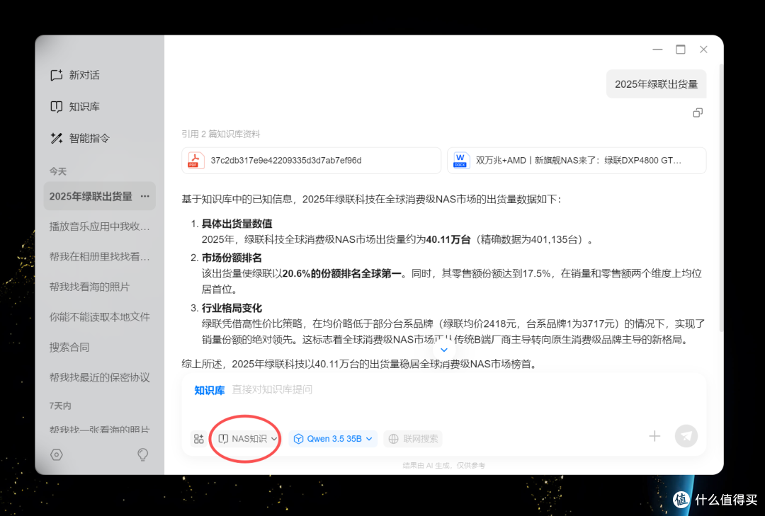Expand the Qwen 3.5 35B model dropdown
Image resolution: width=765 pixels, height=516 pixels.
tap(333, 439)
